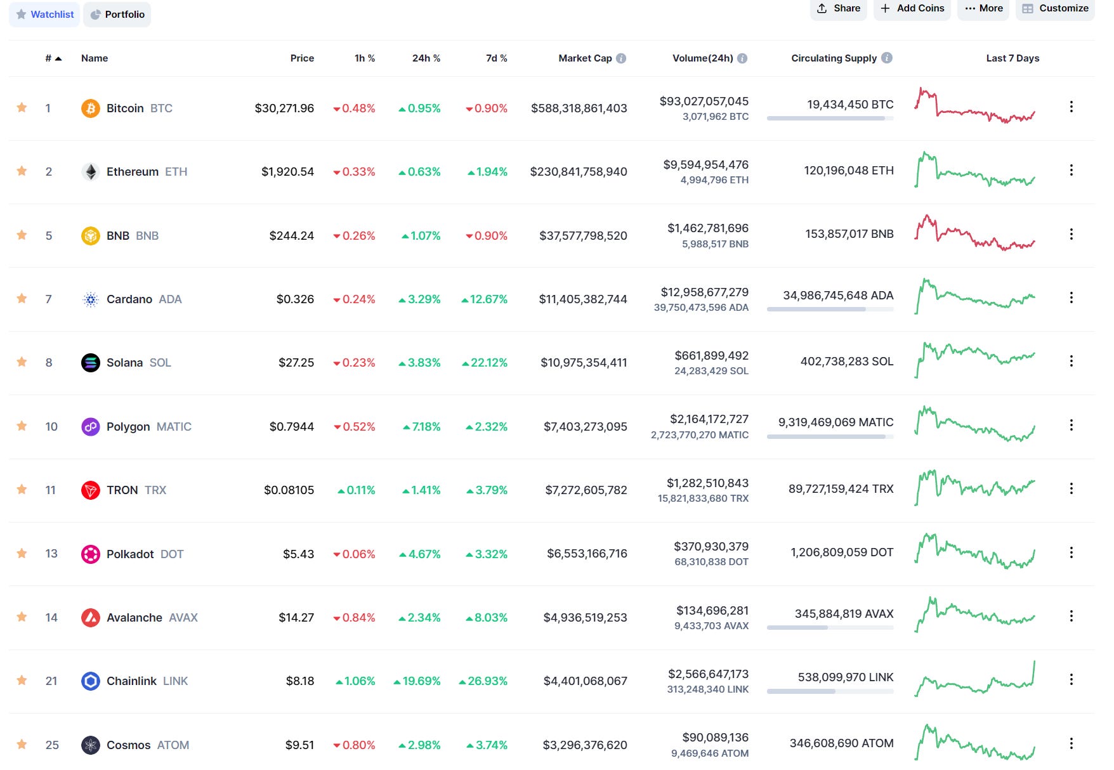Switch to the Watchlist tab
Image resolution: width=1114 pixels, height=770 pixels.
44,14
